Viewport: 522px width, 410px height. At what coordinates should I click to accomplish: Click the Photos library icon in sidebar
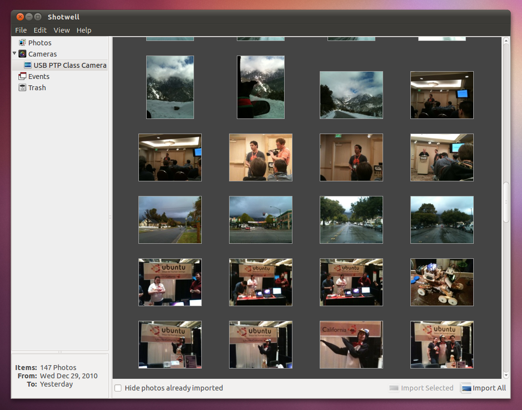click(22, 42)
